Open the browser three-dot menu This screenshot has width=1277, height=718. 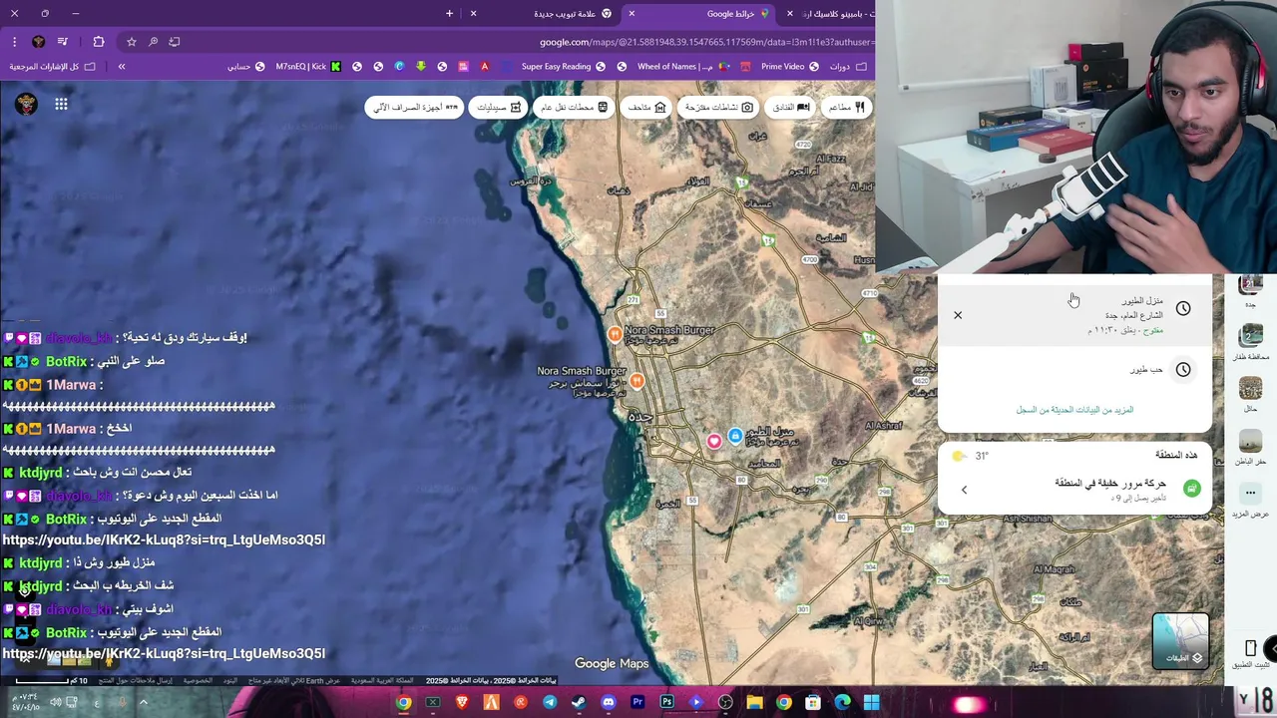[14, 42]
